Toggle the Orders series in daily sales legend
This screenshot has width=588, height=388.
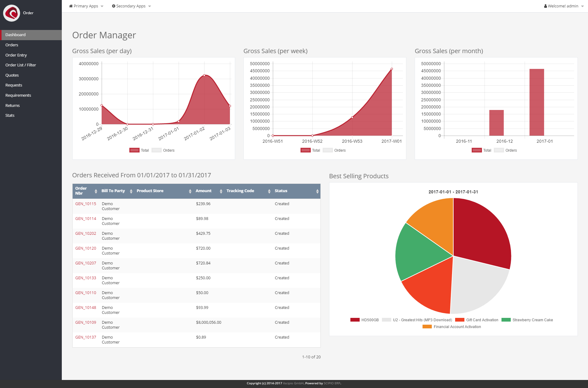(163, 150)
